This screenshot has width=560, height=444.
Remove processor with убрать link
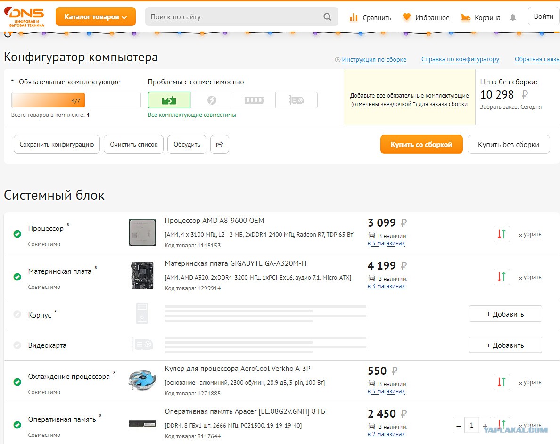point(530,234)
